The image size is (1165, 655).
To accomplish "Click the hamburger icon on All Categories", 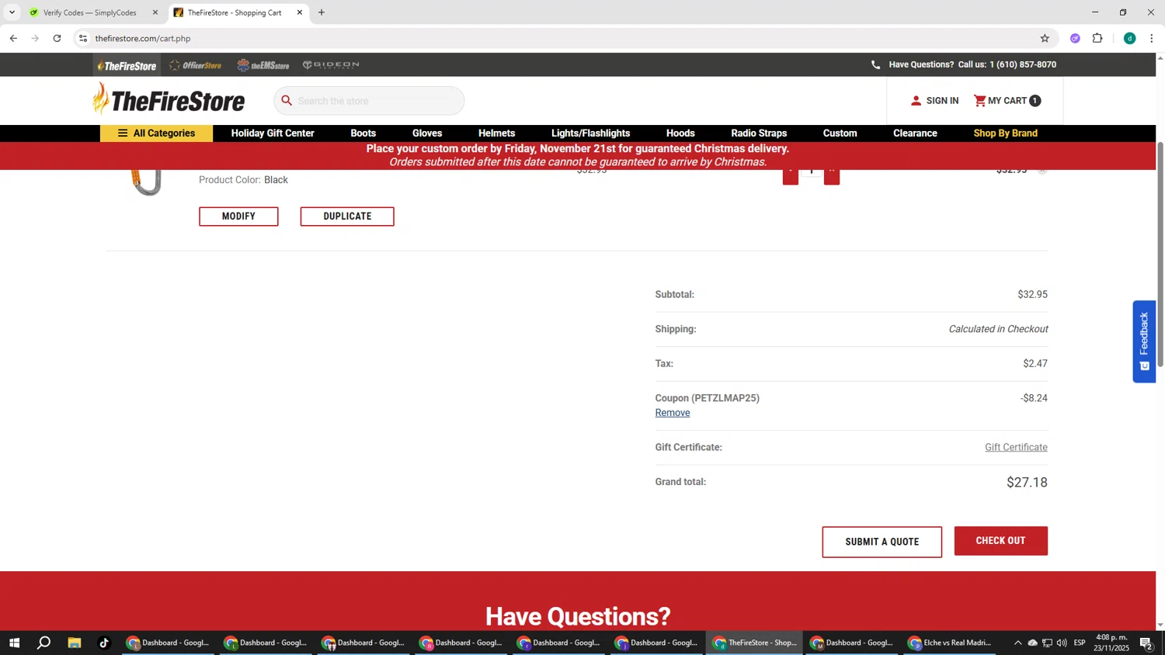I will [x=123, y=133].
